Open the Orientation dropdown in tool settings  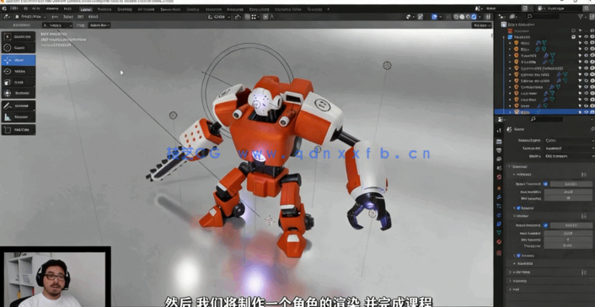coord(57,25)
